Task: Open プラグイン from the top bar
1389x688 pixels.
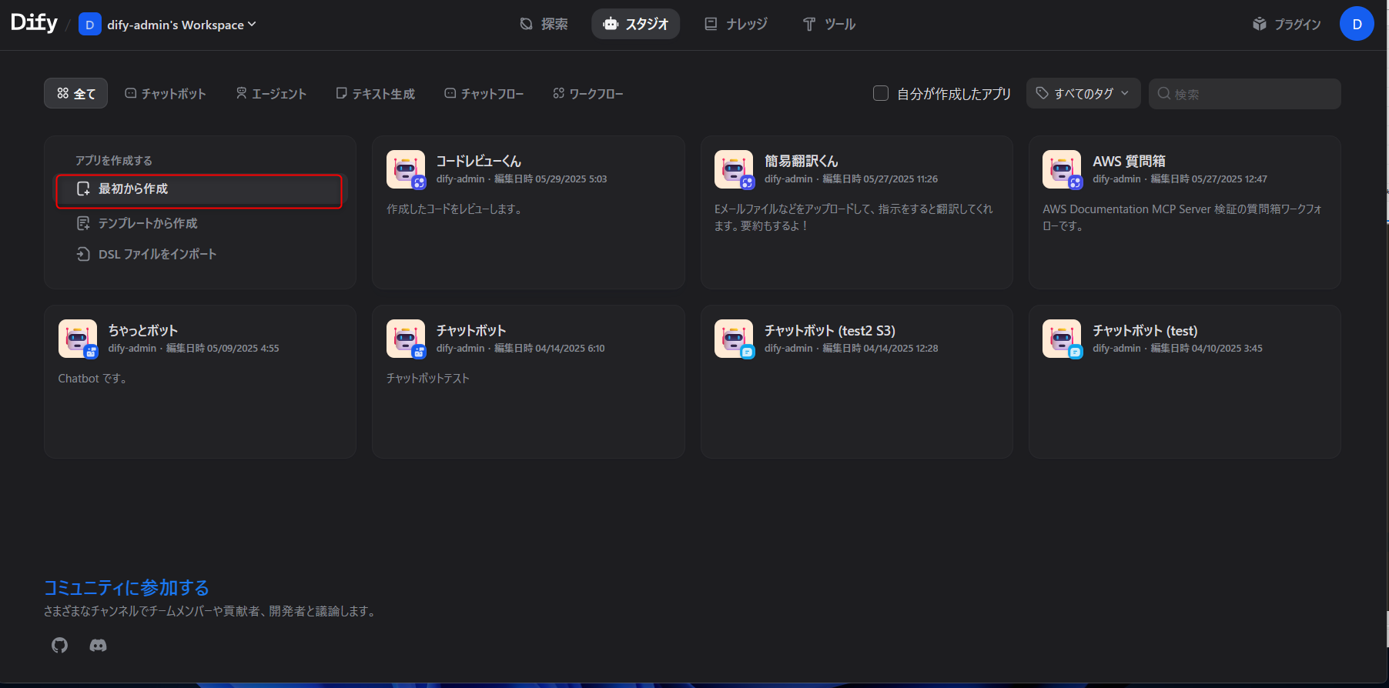Action: point(1287,24)
